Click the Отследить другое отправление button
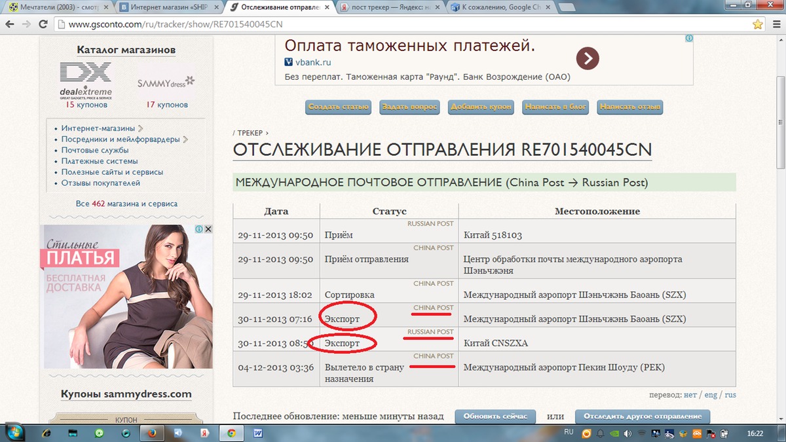The image size is (786, 442). [642, 416]
